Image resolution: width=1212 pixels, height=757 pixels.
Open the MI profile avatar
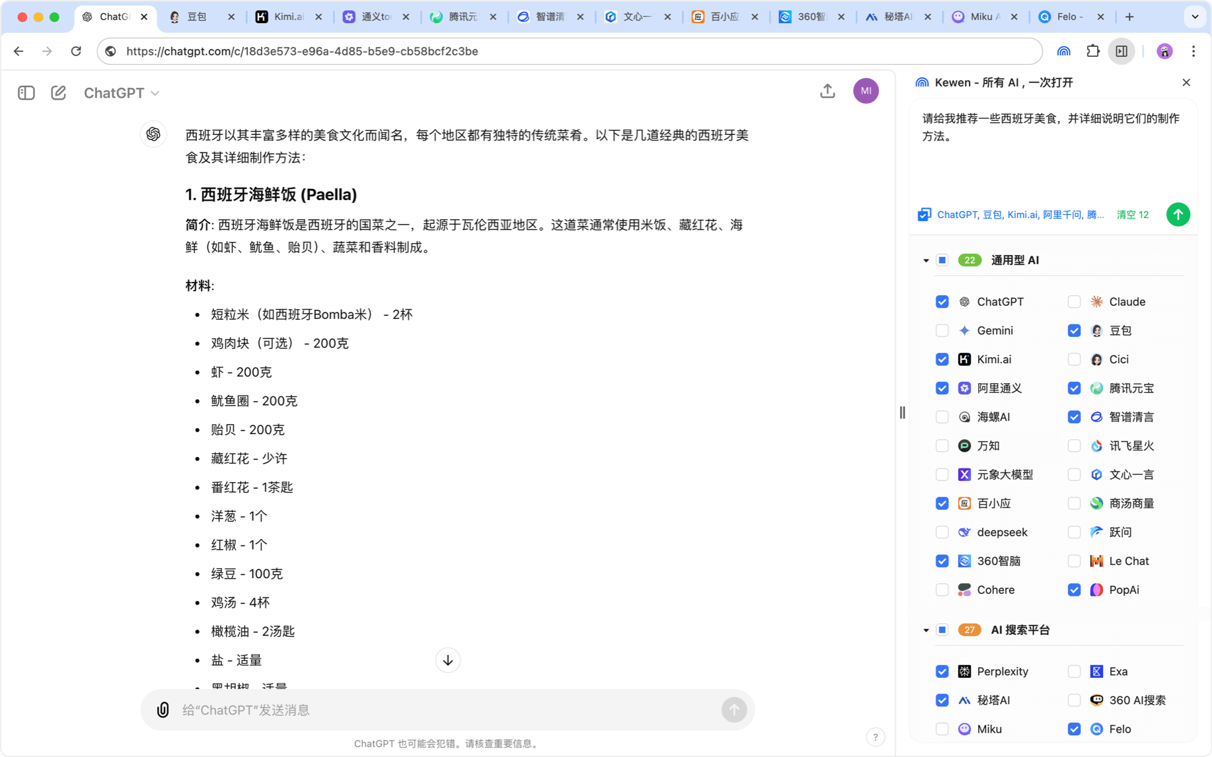point(866,90)
